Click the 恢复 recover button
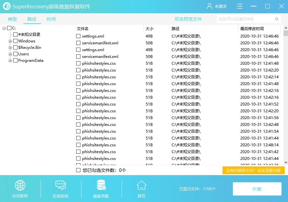Image resolution: width=288 pixels, height=202 pixels. 257,189
